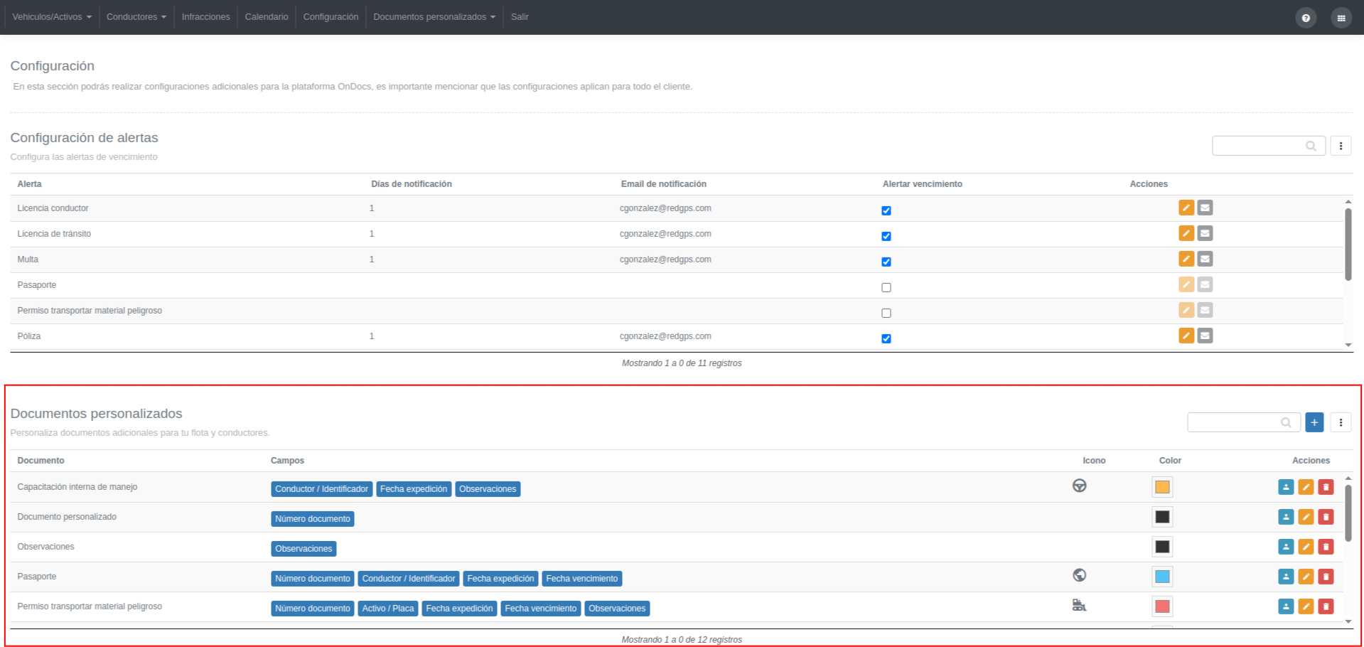Expand the Vehículos/Activos dropdown menu
The height and width of the screenshot is (647, 1364).
pos(52,16)
